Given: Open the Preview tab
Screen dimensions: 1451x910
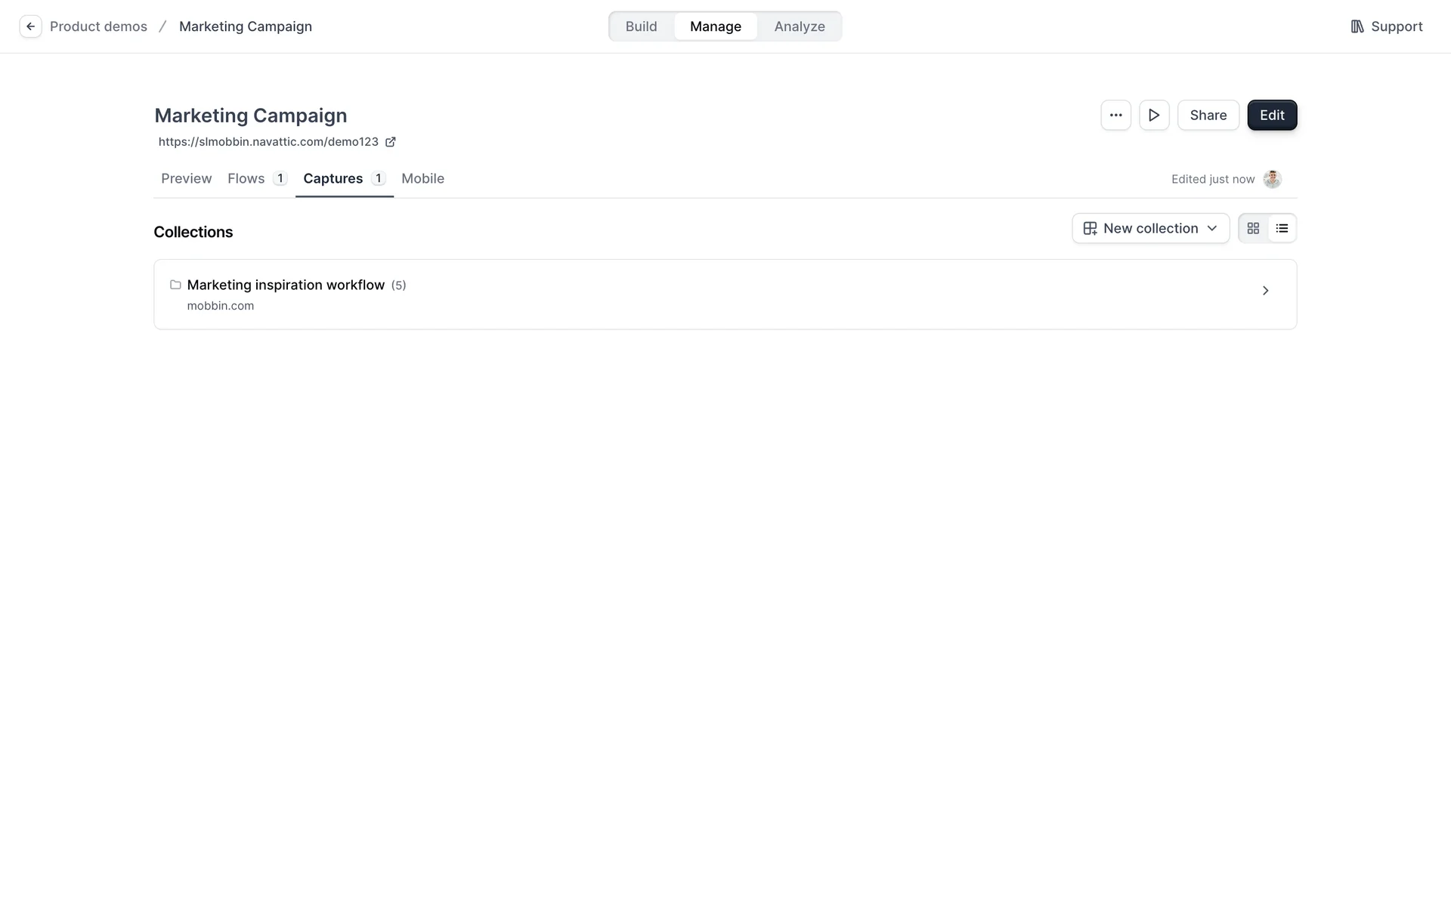Looking at the screenshot, I should click(x=186, y=179).
